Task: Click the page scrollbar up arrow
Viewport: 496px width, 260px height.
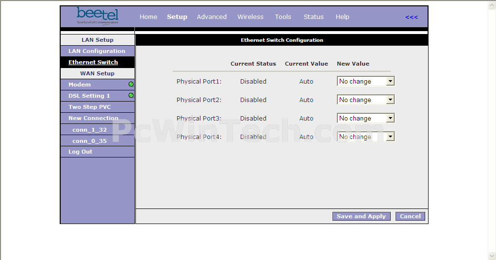Action: pyautogui.click(x=492, y=5)
